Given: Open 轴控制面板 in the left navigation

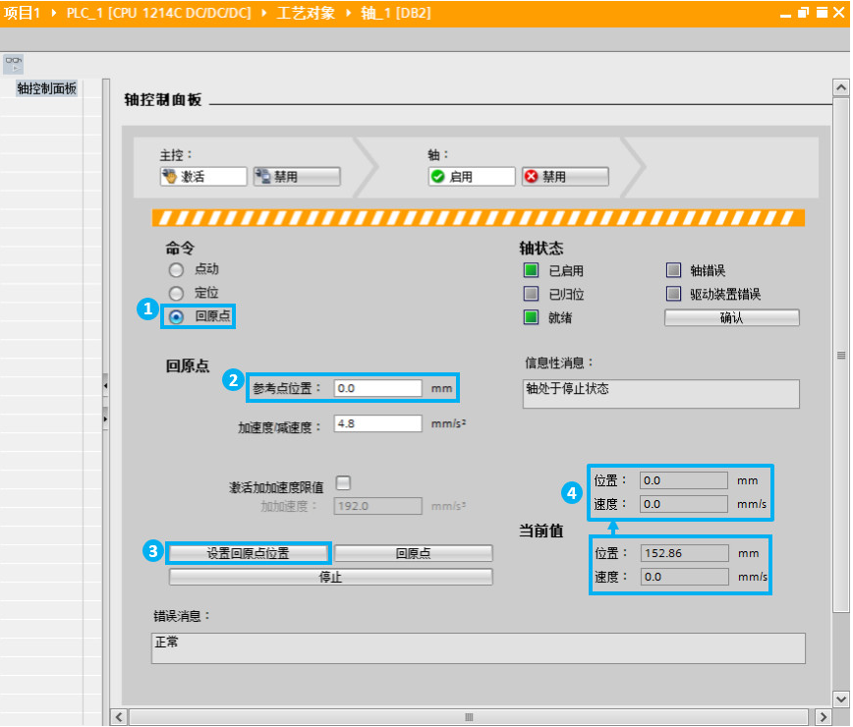Looking at the screenshot, I should [x=46, y=88].
